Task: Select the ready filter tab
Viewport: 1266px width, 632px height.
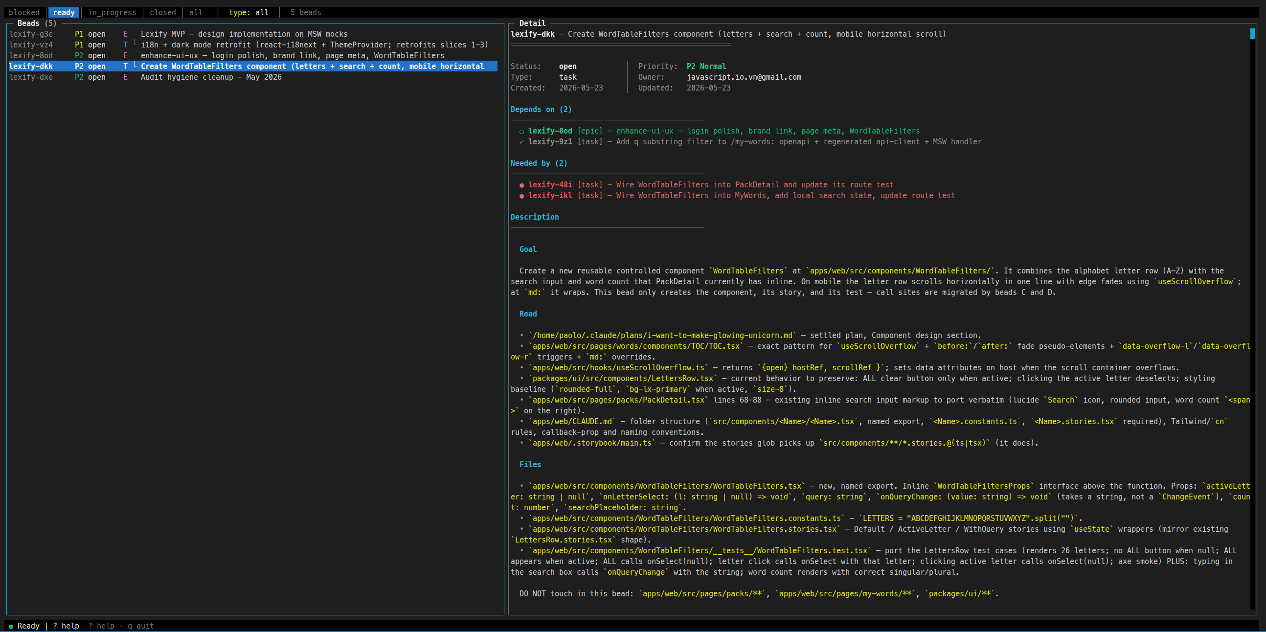Action: [64, 12]
